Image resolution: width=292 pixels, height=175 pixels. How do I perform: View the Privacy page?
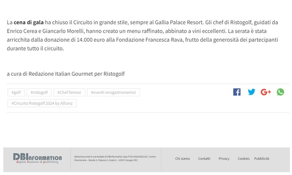pyautogui.click(x=224, y=159)
